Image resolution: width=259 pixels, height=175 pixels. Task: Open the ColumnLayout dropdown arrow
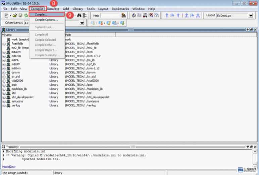82,23
